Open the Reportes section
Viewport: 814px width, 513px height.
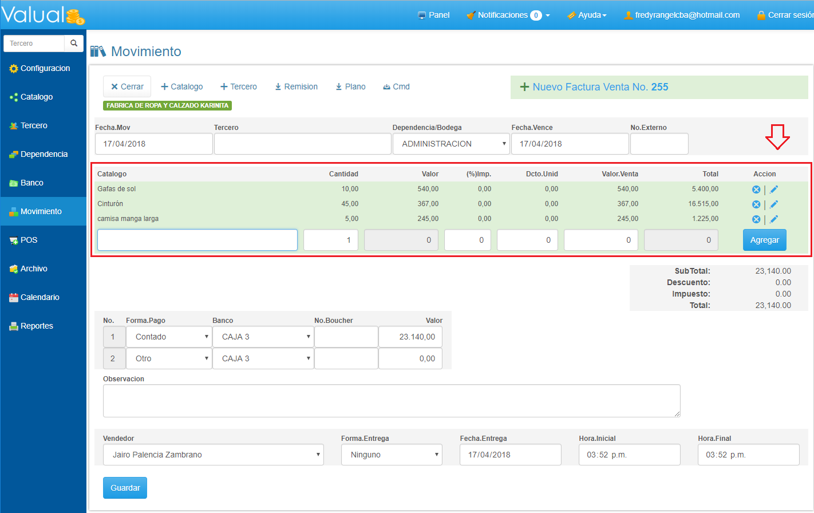tap(37, 326)
